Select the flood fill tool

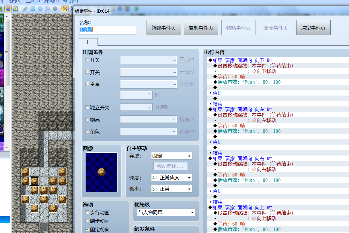[48, 9]
